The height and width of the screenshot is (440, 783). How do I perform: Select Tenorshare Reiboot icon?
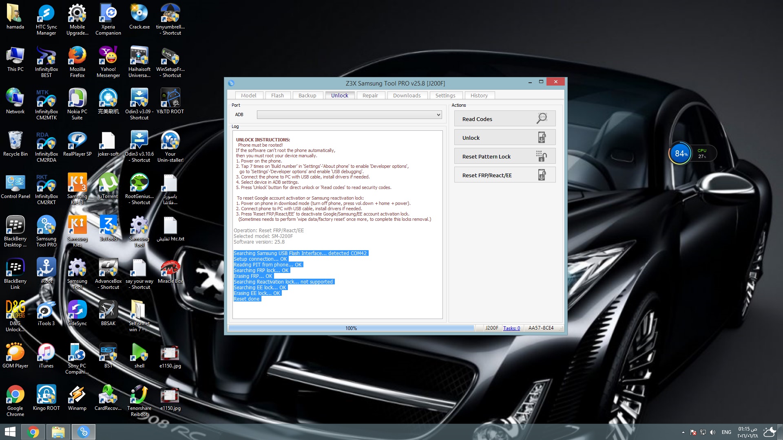[139, 401]
